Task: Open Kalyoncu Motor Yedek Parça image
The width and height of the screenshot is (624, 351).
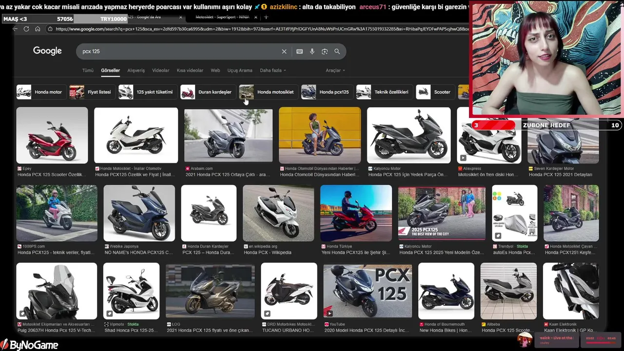Action: tap(409, 135)
